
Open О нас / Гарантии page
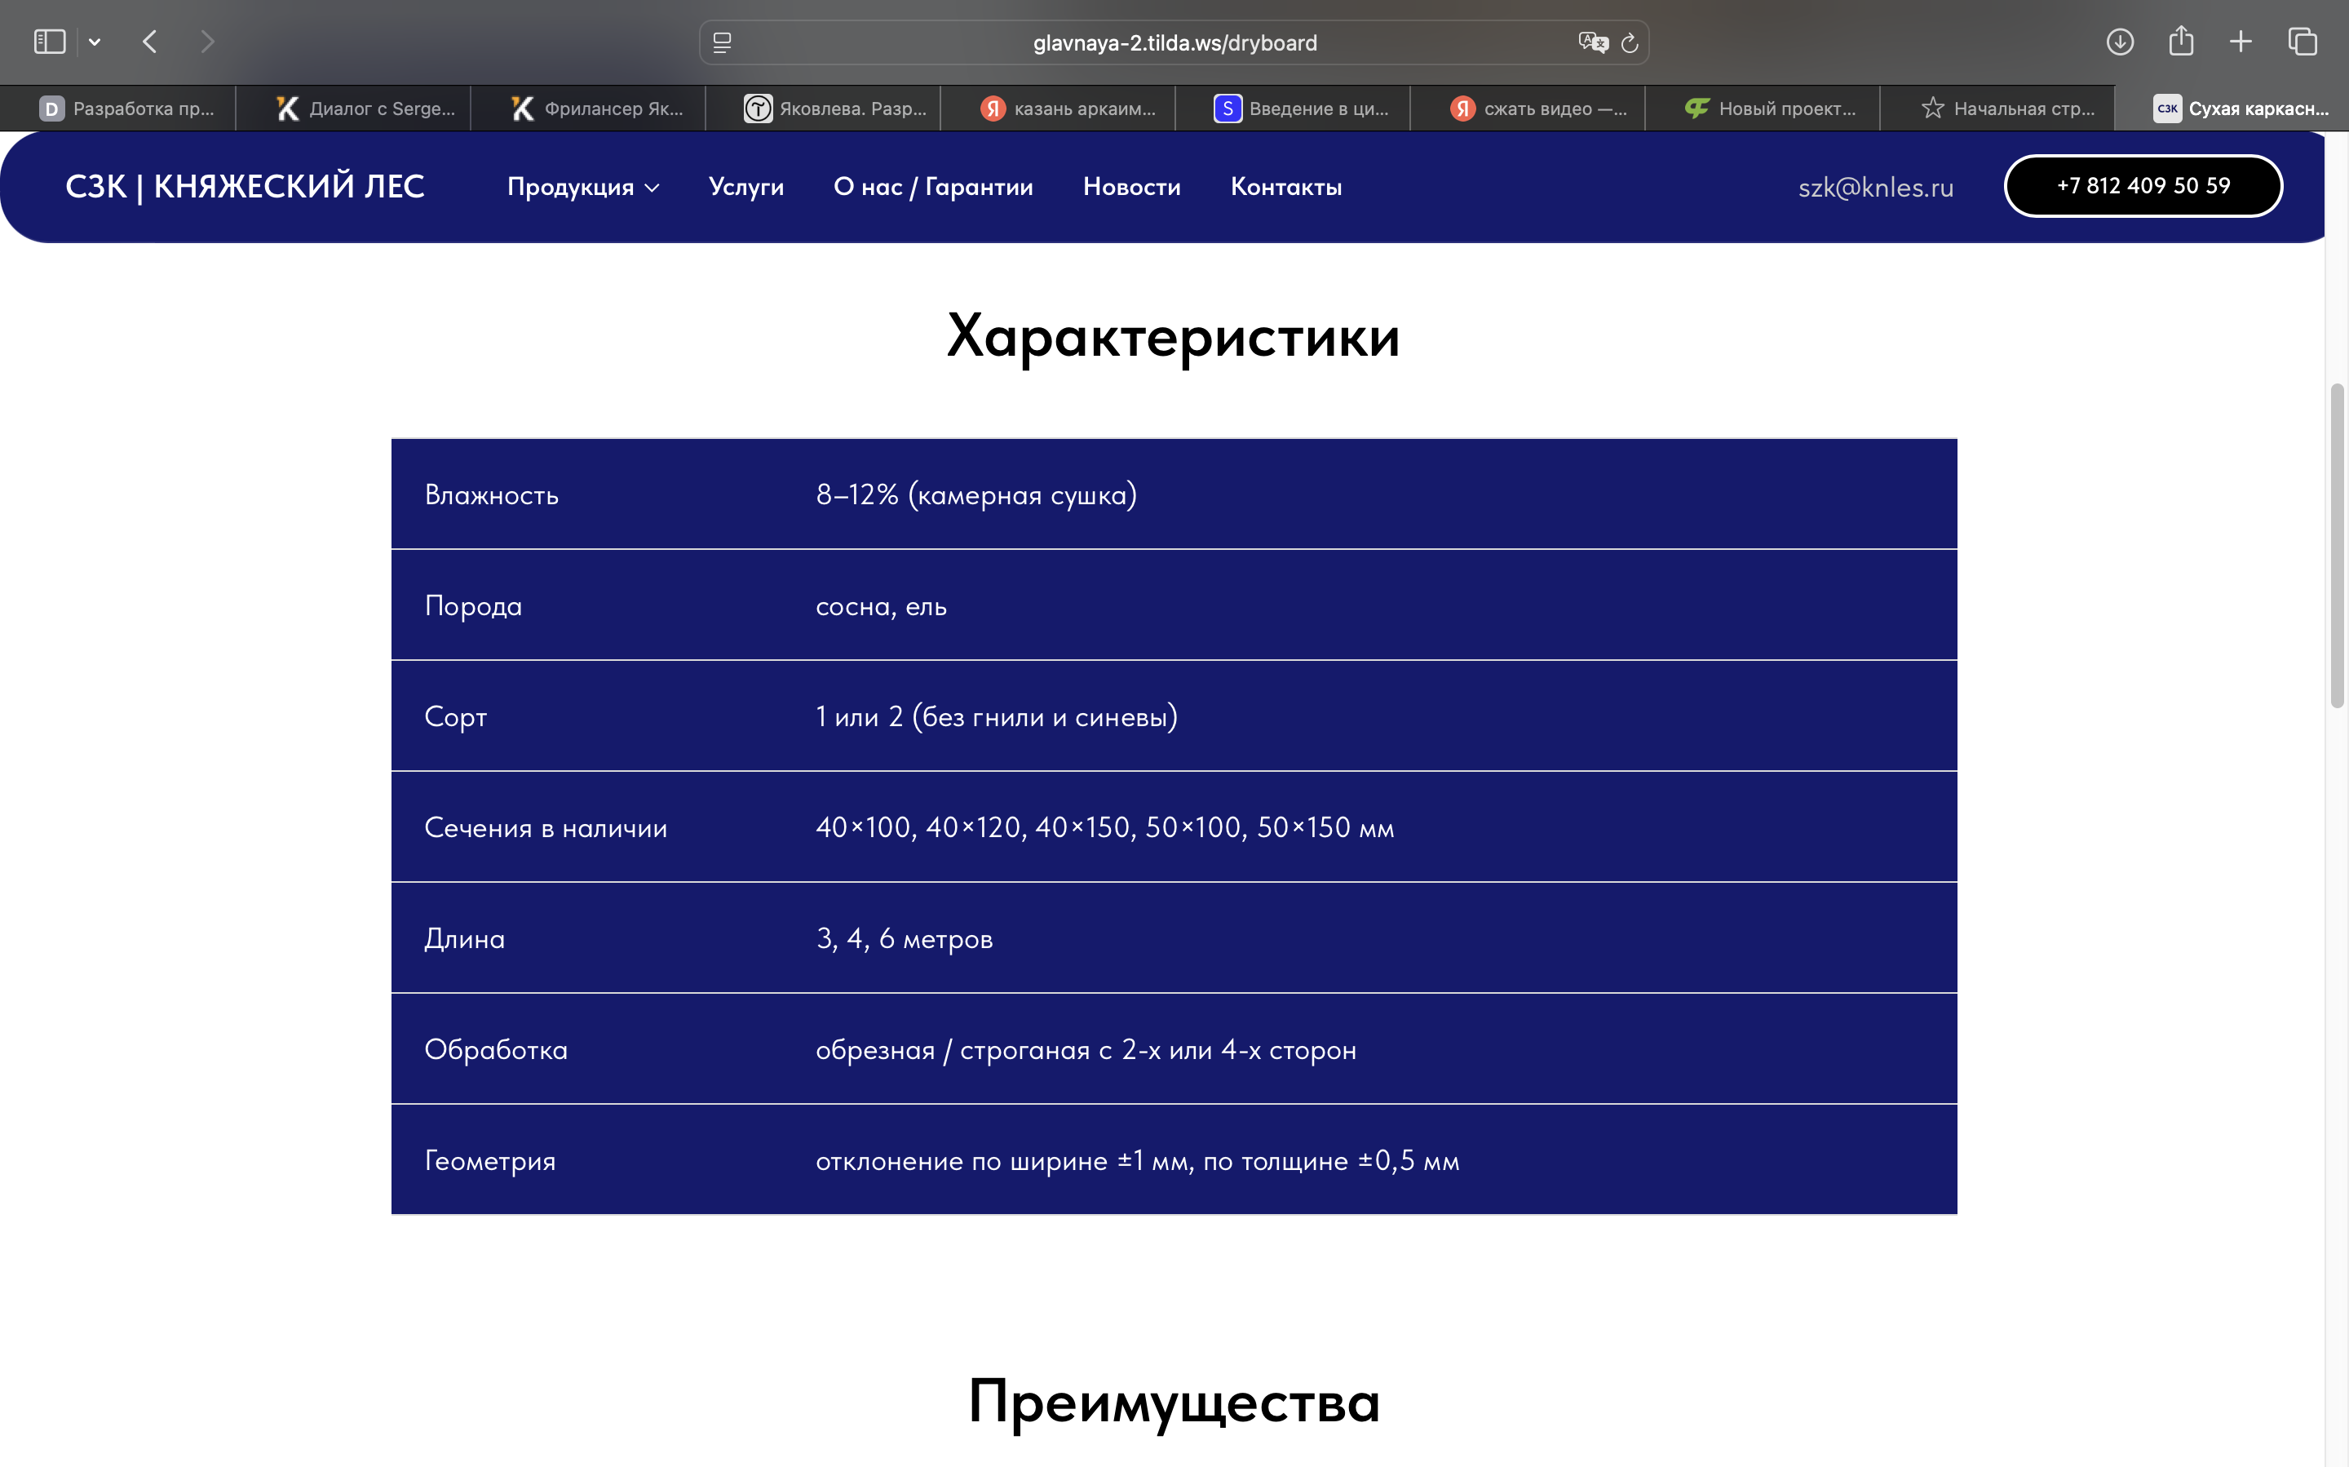(x=933, y=188)
